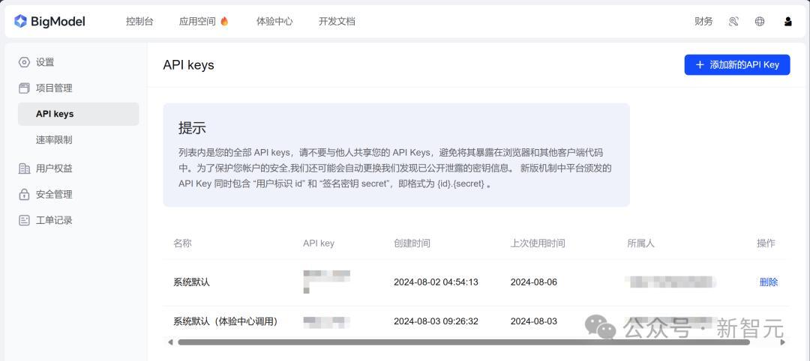Click the plus icon on 添加新的API Key
Viewport: 810px width, 361px height.
(x=700, y=65)
